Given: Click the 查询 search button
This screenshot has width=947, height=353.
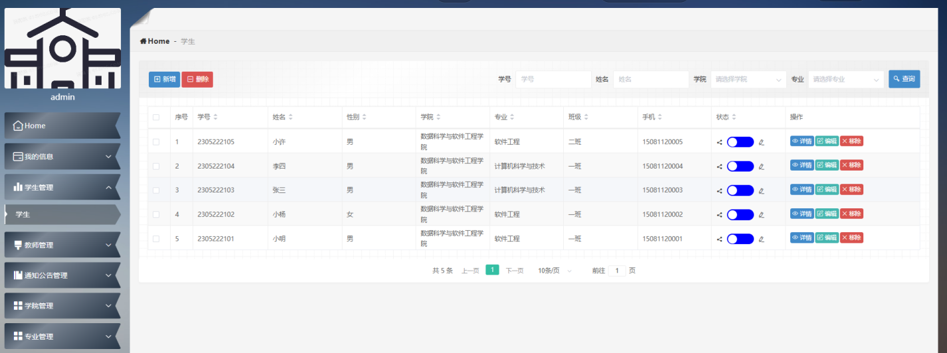Looking at the screenshot, I should (904, 79).
